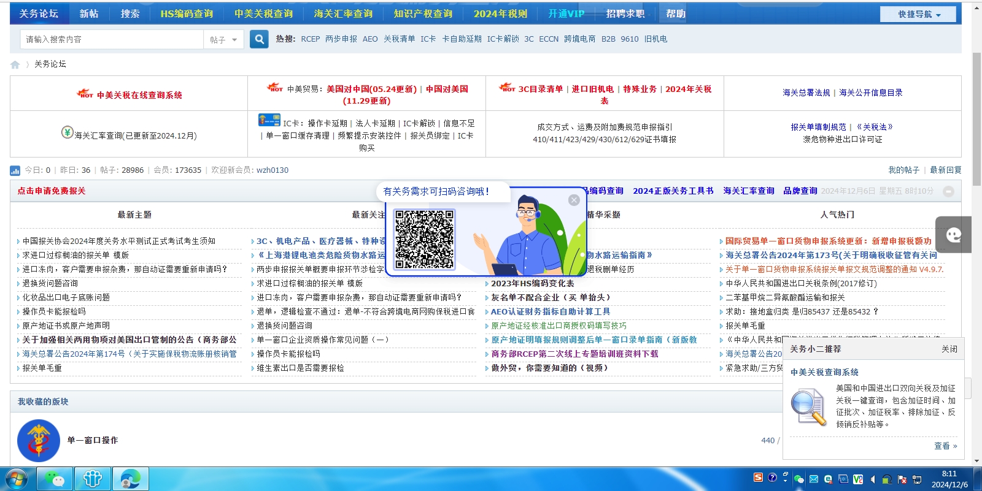Open the 单一窗口操作 board link
The height and width of the screenshot is (491, 982).
[92, 440]
